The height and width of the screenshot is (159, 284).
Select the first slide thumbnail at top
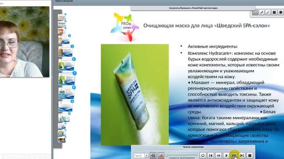coord(62,17)
